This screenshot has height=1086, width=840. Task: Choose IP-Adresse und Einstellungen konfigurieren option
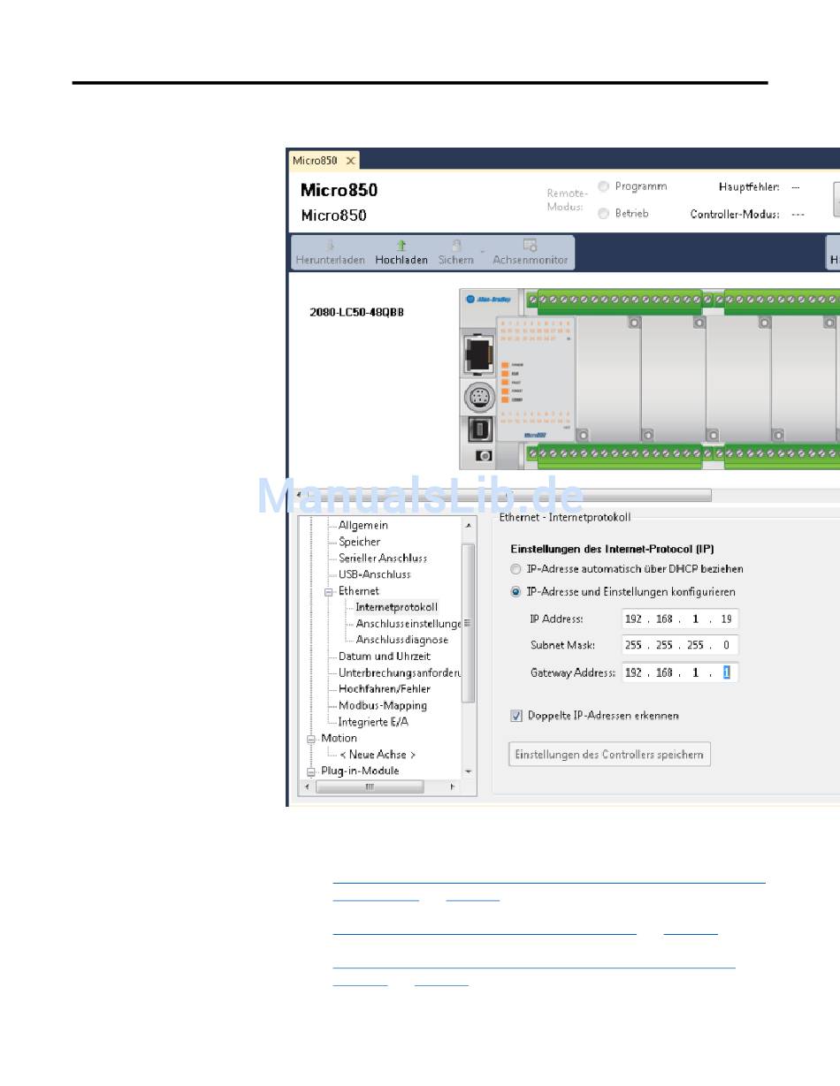515,592
